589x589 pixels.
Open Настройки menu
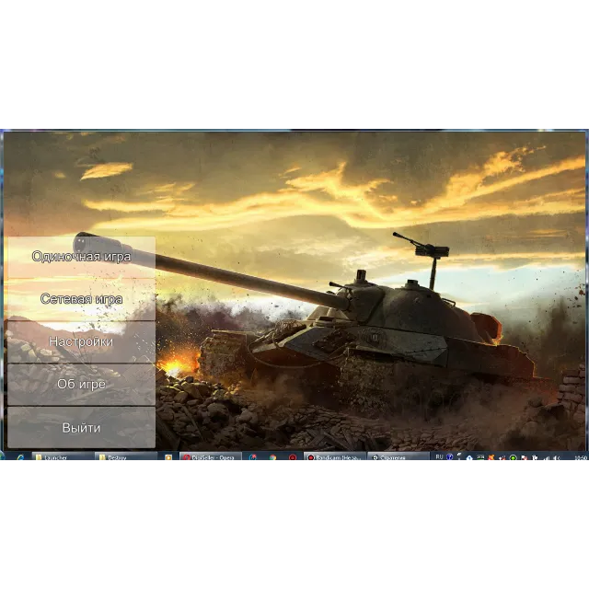click(x=82, y=341)
